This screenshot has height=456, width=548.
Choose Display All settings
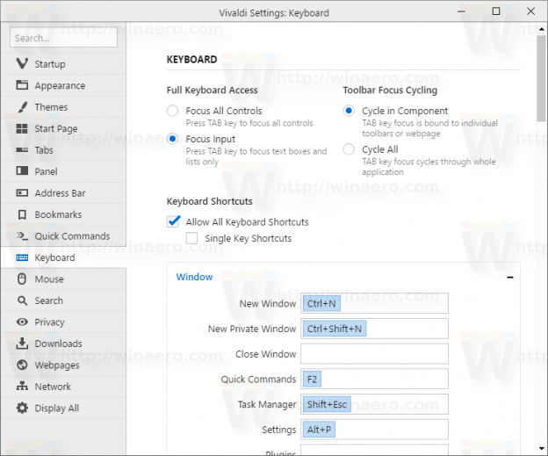63,408
